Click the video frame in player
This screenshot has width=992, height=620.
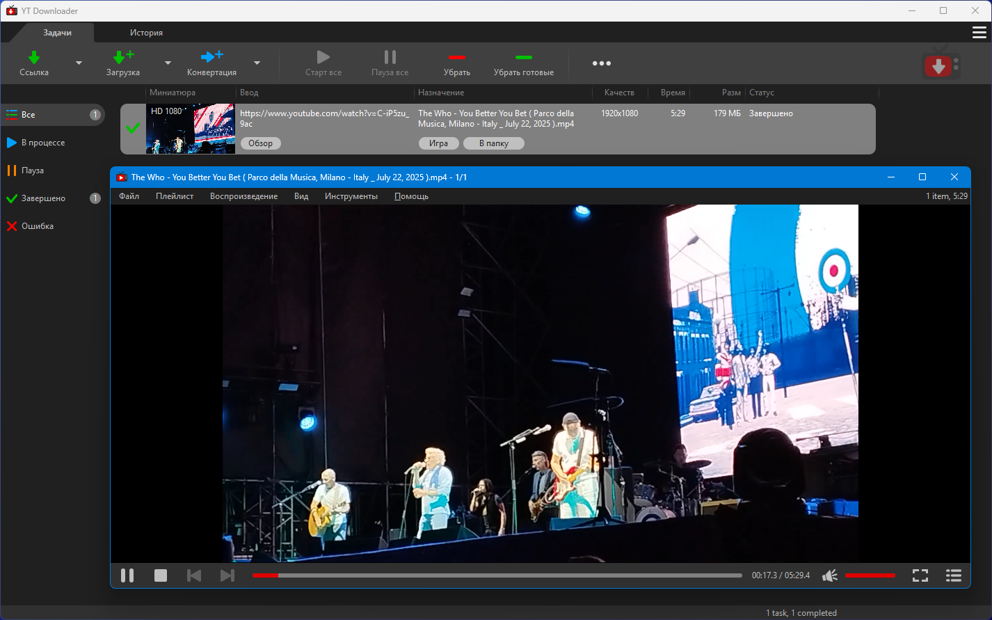pyautogui.click(x=541, y=383)
